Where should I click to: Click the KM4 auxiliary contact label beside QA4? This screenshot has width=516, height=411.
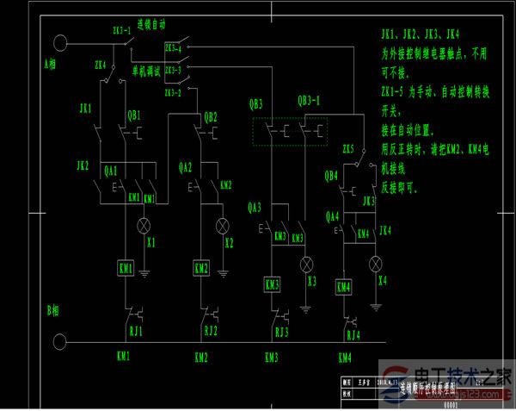coord(363,234)
